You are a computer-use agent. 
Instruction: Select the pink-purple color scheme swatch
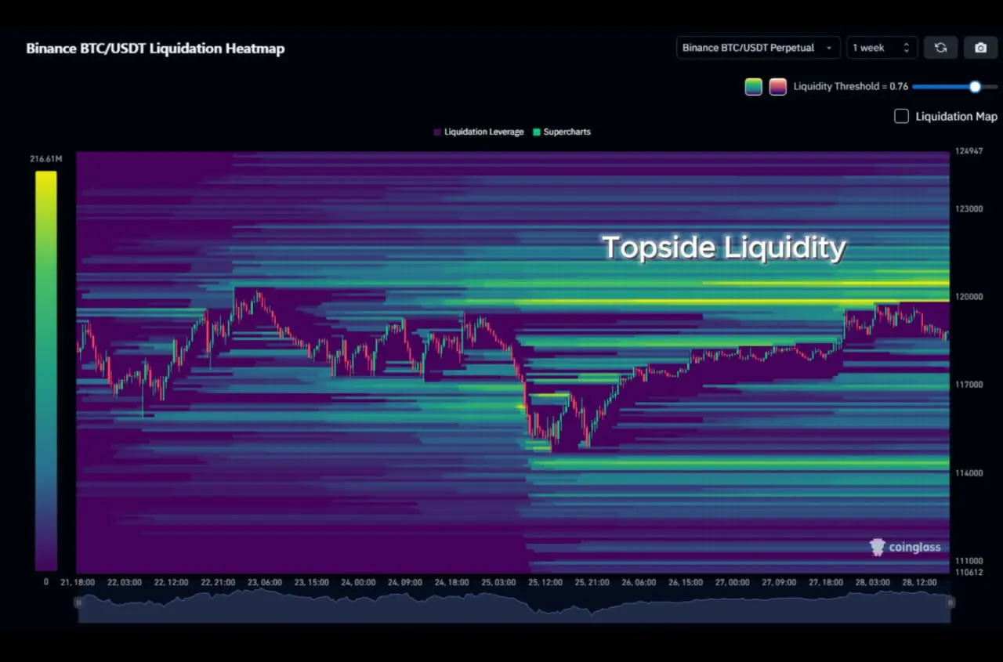777,87
